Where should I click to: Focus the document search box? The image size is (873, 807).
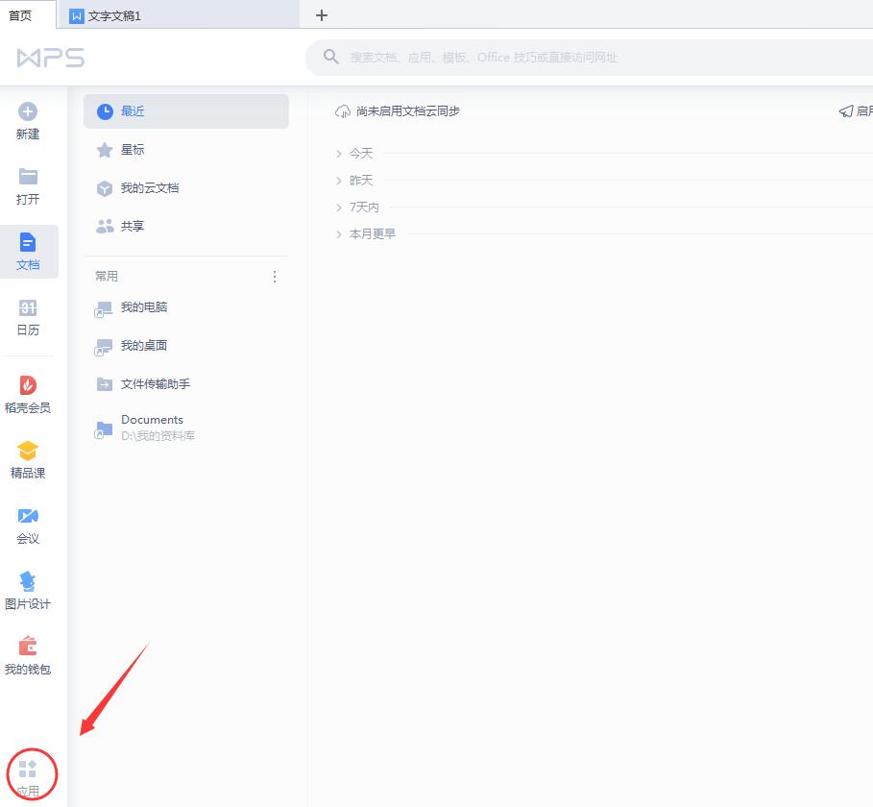point(589,58)
